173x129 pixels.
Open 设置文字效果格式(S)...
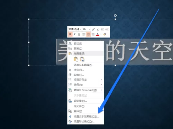(85, 117)
